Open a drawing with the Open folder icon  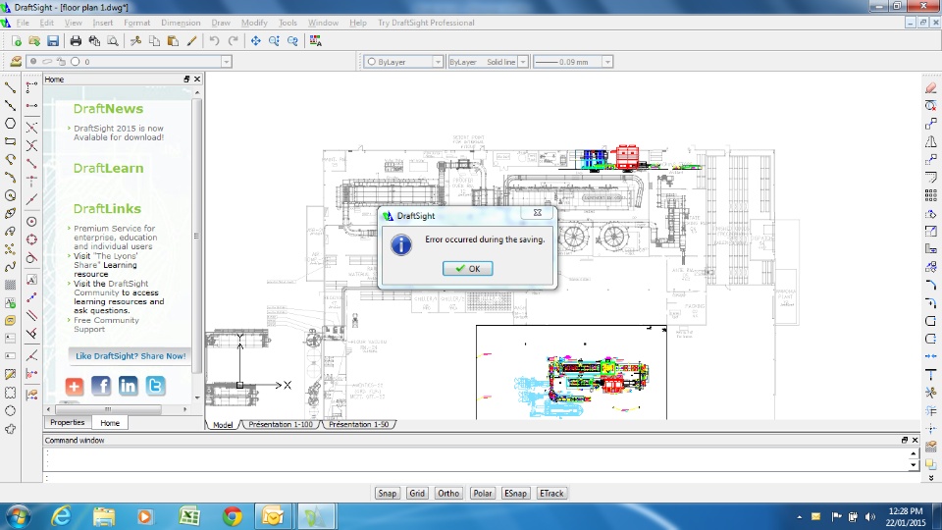[34, 41]
